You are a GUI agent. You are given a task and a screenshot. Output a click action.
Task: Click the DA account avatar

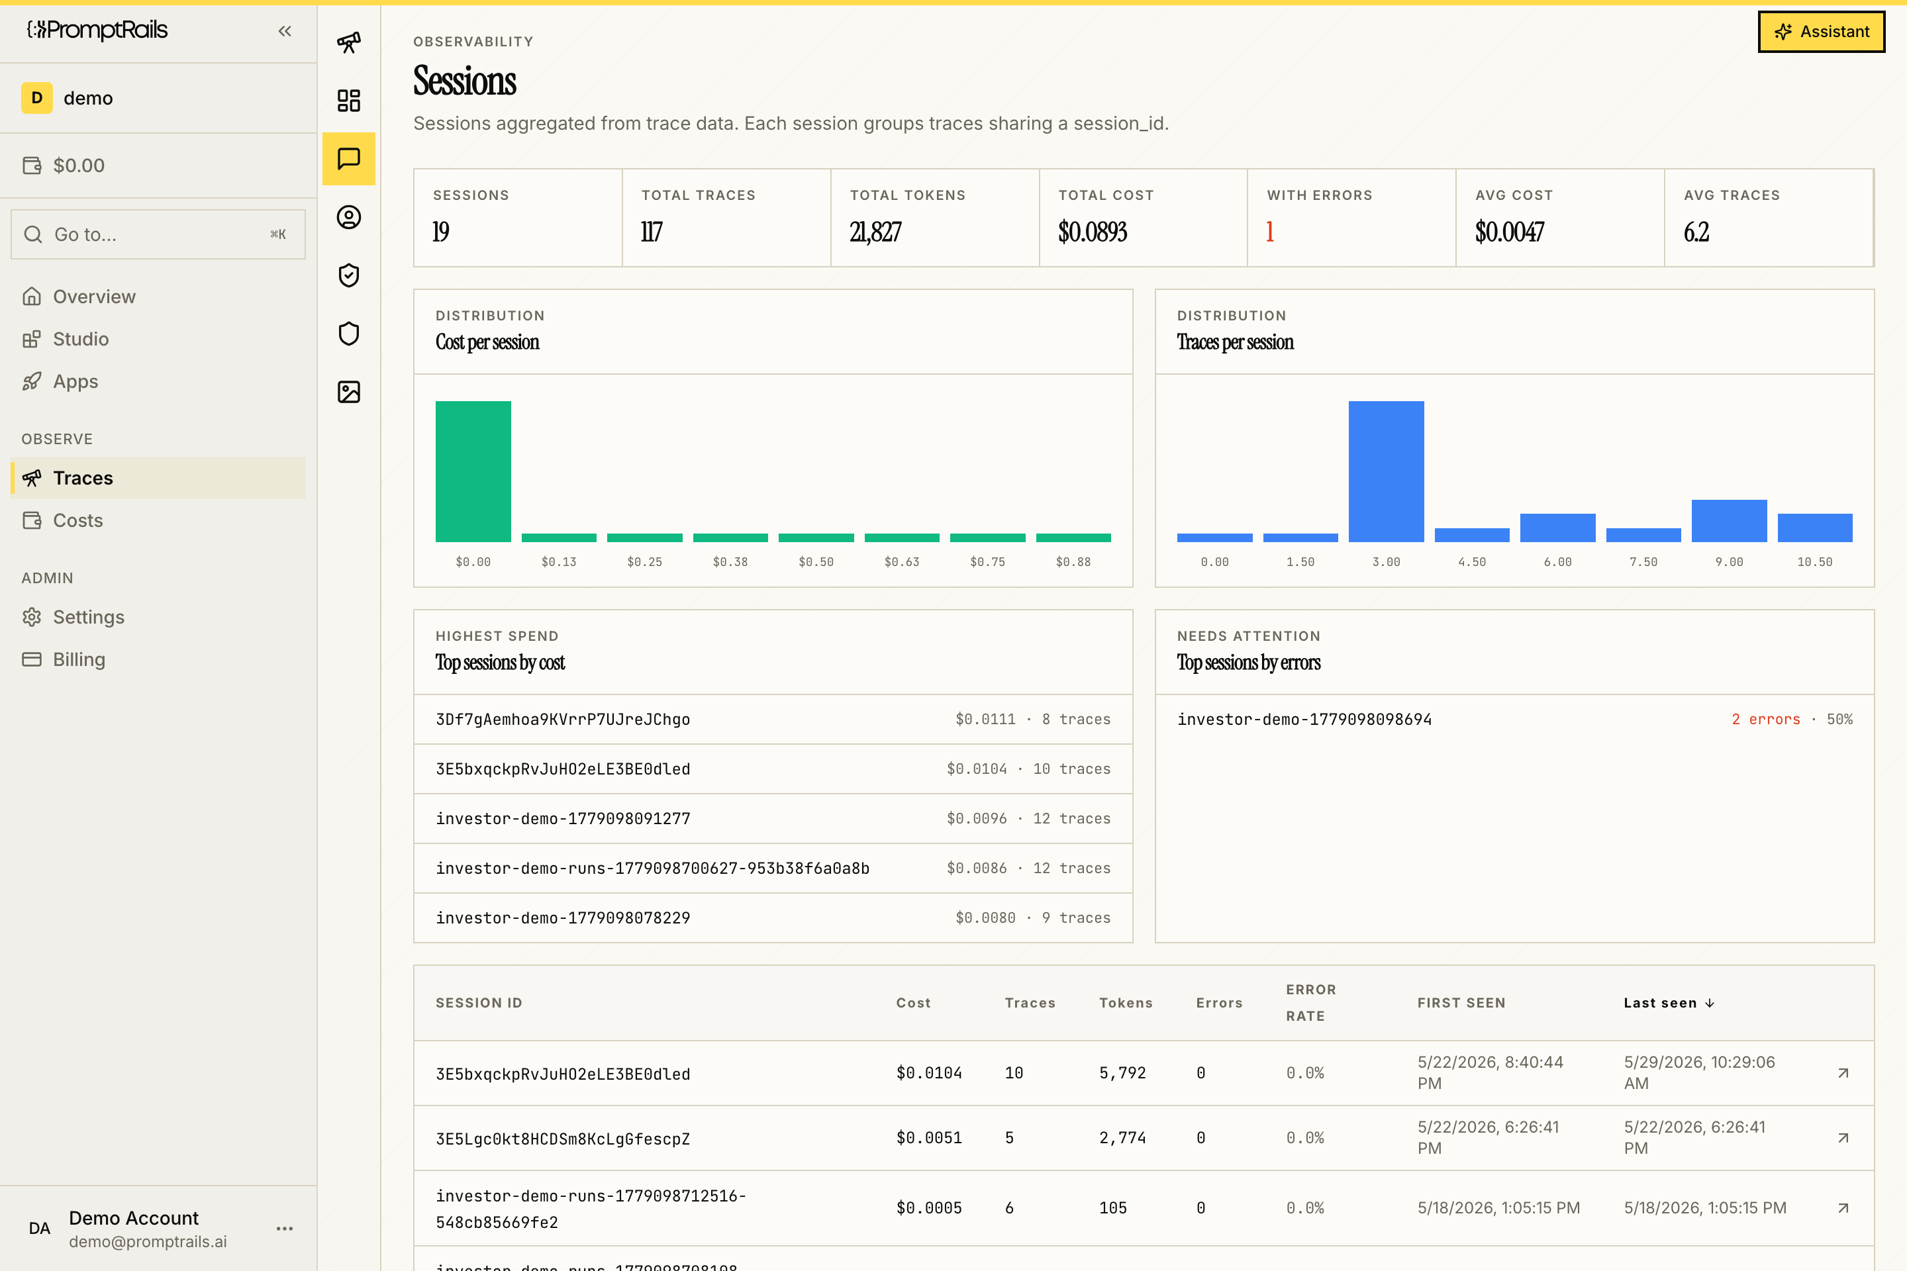click(39, 1228)
